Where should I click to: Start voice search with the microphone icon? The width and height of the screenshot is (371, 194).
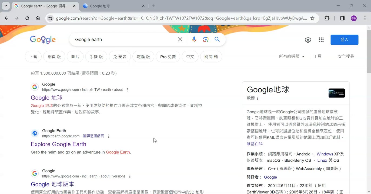[194, 40]
